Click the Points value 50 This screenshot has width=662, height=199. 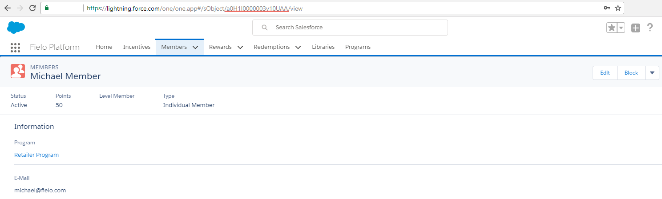pos(59,105)
